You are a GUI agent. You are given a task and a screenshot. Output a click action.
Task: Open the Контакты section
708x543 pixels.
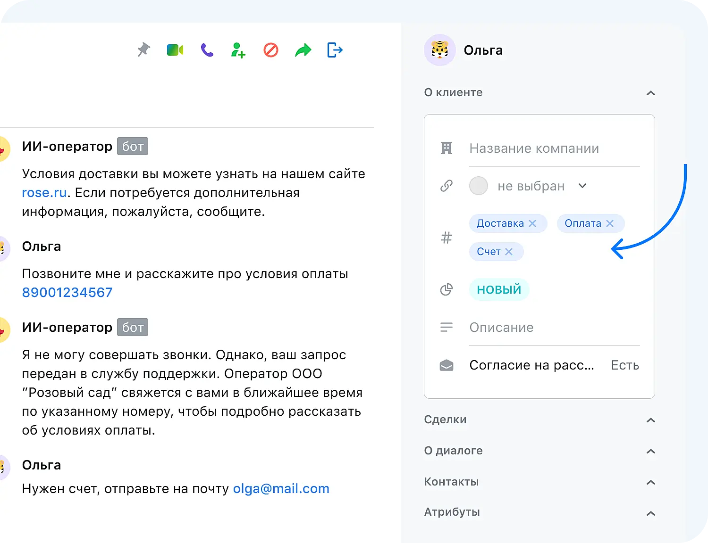[x=650, y=482]
